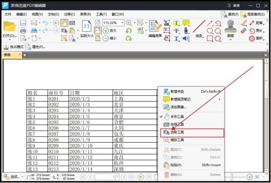Open a file with 打开(O) folder icon

pos(10,27)
